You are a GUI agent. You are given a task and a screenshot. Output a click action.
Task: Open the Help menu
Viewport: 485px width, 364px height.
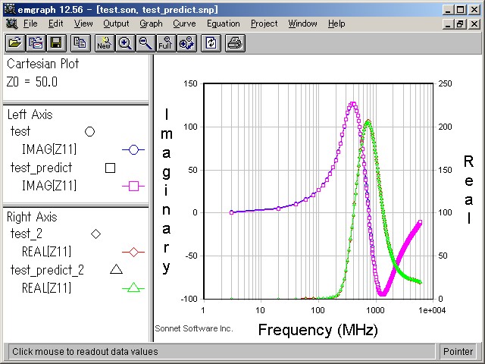pos(336,24)
